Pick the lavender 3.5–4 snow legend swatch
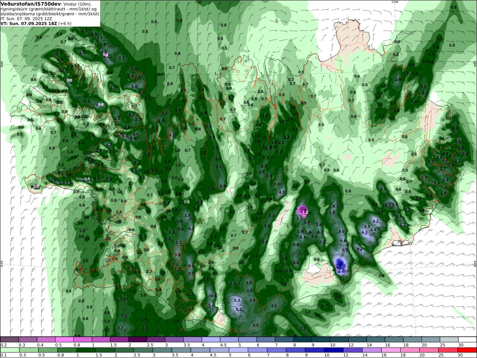The width and height of the screenshot is (477, 358). coord(192,340)
